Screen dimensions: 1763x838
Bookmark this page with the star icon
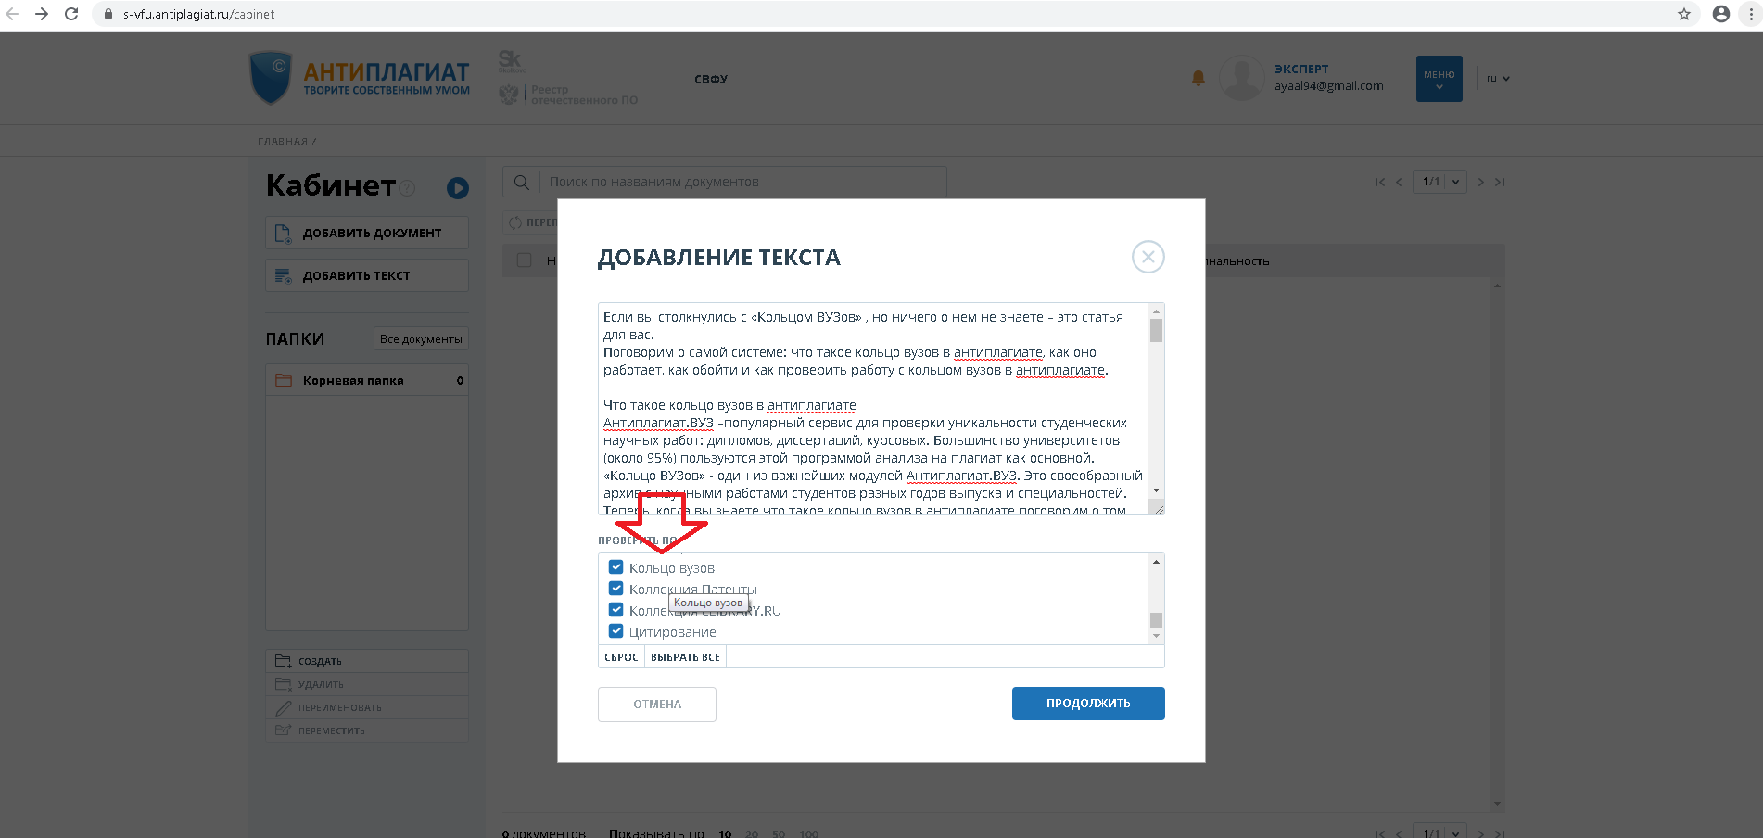(1684, 14)
